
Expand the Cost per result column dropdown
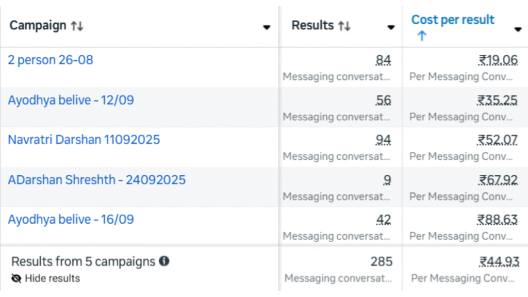pos(518,29)
